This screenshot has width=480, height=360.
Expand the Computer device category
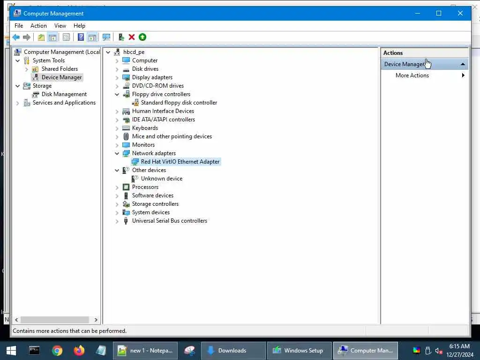click(x=117, y=61)
